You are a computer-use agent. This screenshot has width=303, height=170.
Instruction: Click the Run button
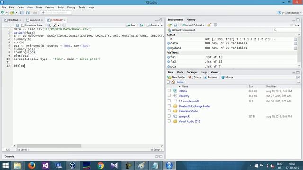pos(131,25)
